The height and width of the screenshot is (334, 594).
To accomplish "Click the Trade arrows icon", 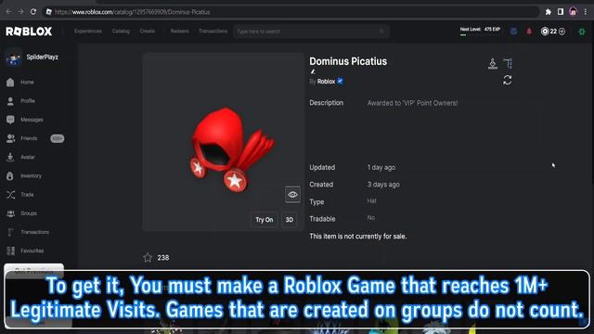I will pyautogui.click(x=10, y=195).
